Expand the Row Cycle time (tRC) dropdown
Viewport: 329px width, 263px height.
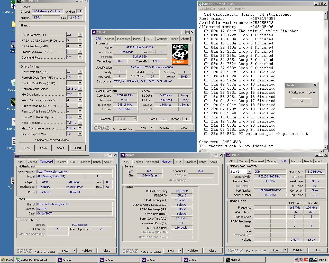click(80, 71)
